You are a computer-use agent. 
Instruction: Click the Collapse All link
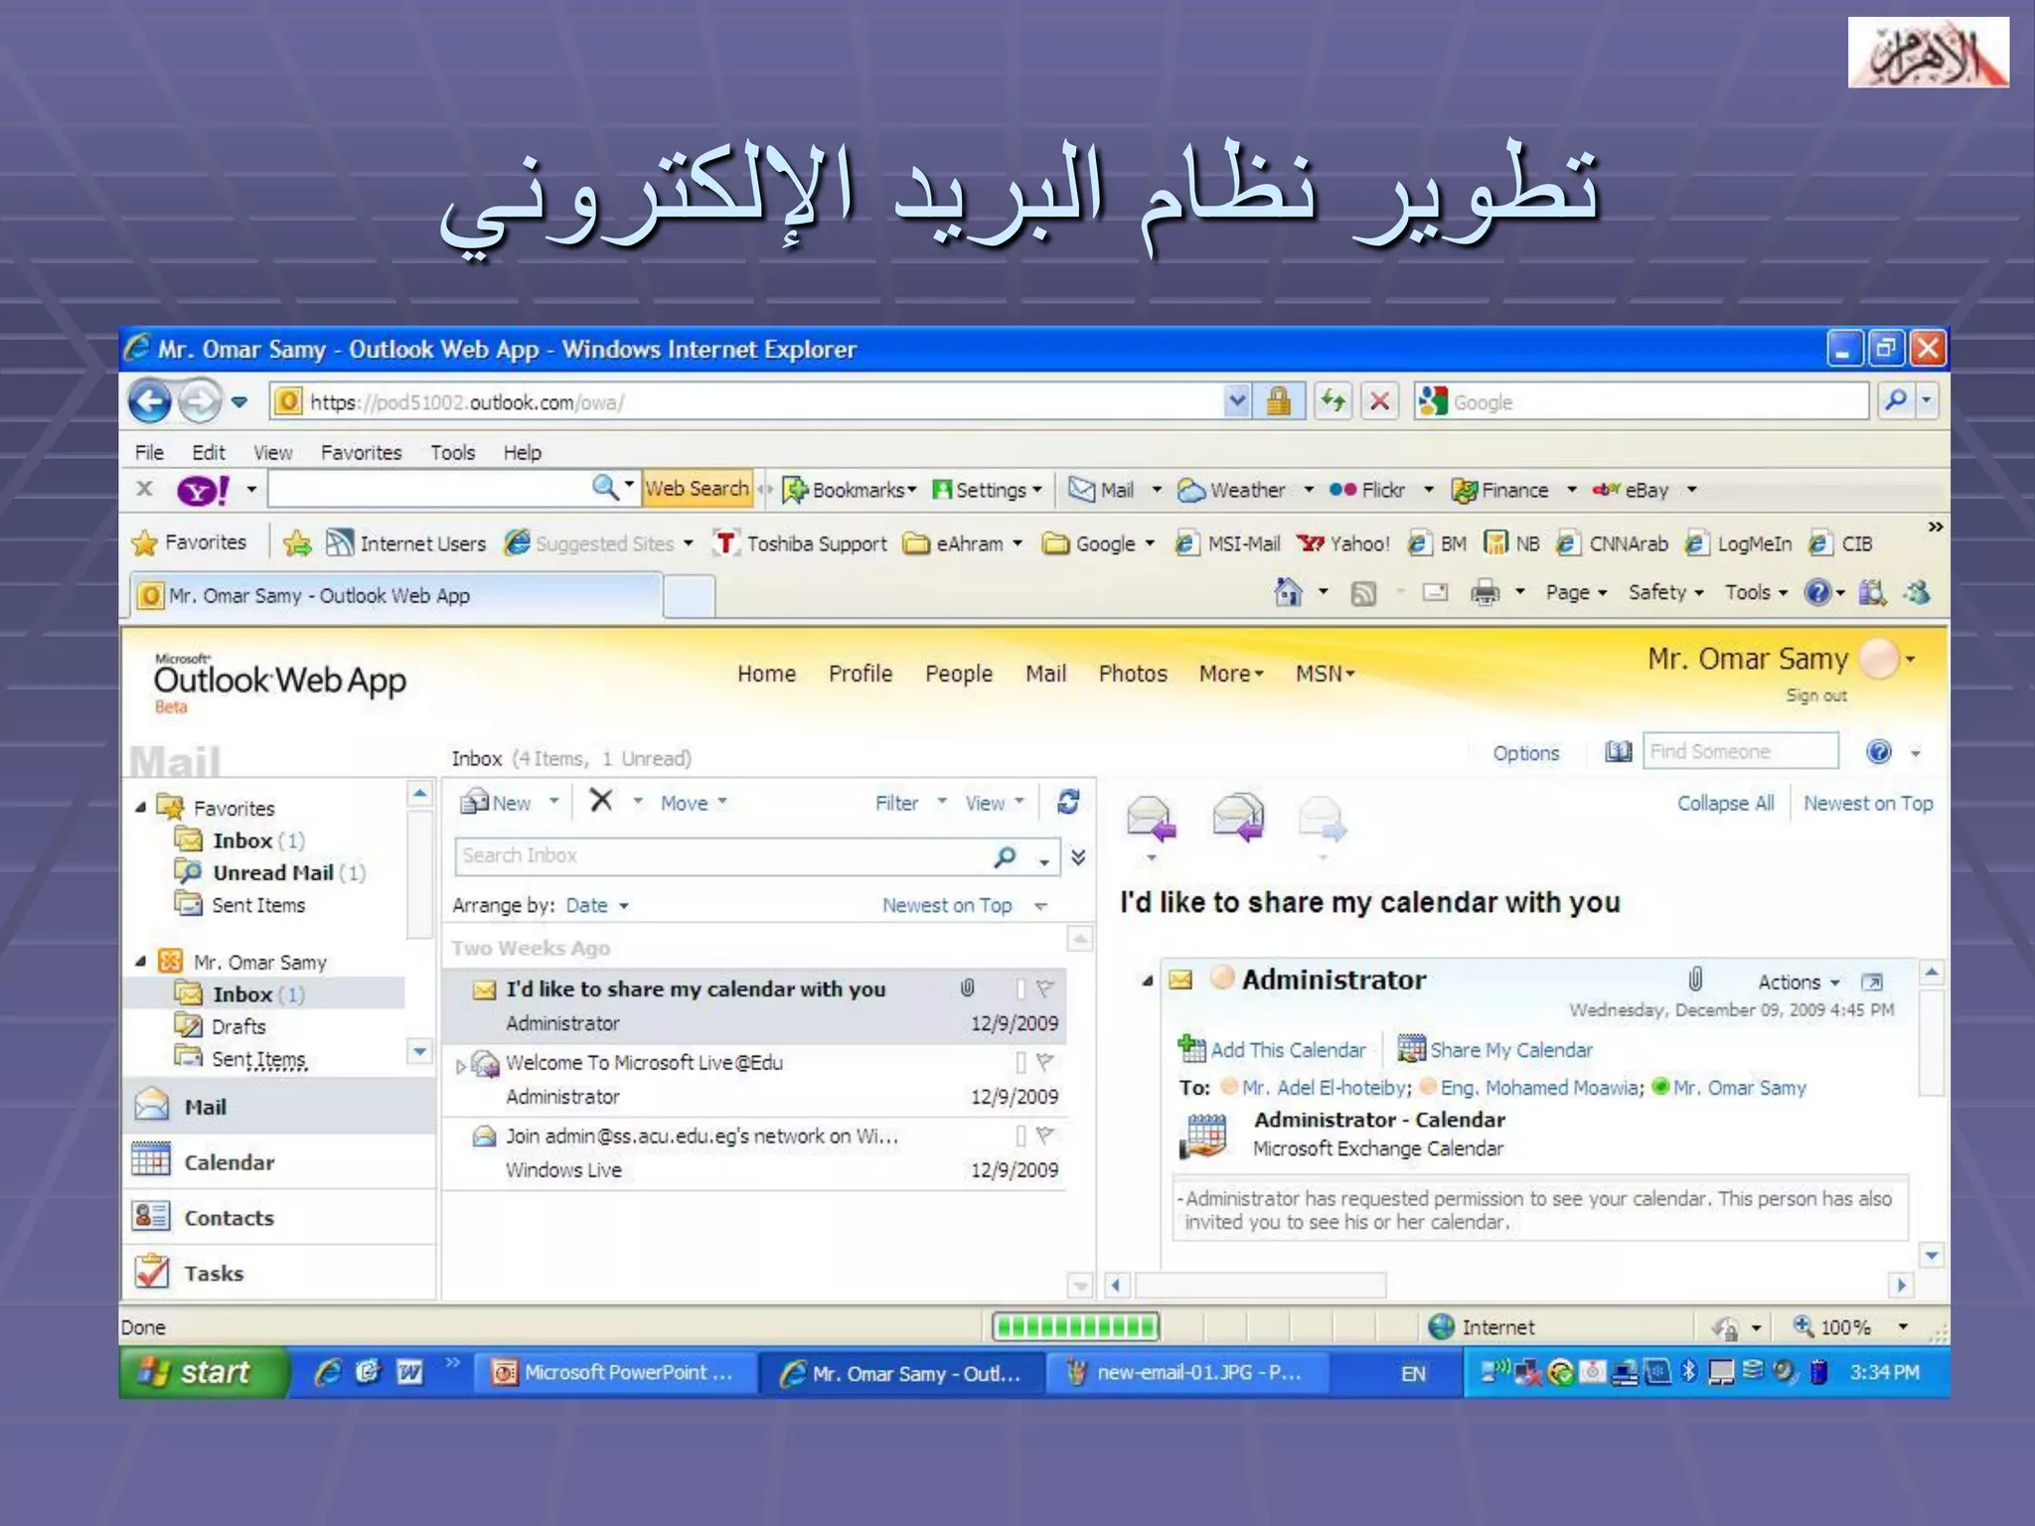point(1725,803)
